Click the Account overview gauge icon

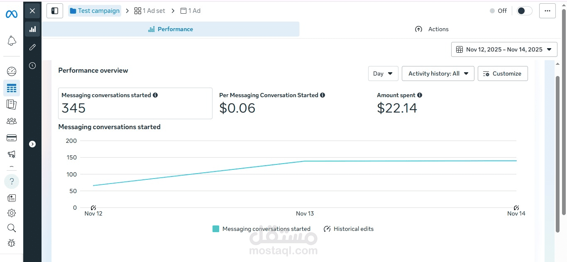click(x=12, y=71)
